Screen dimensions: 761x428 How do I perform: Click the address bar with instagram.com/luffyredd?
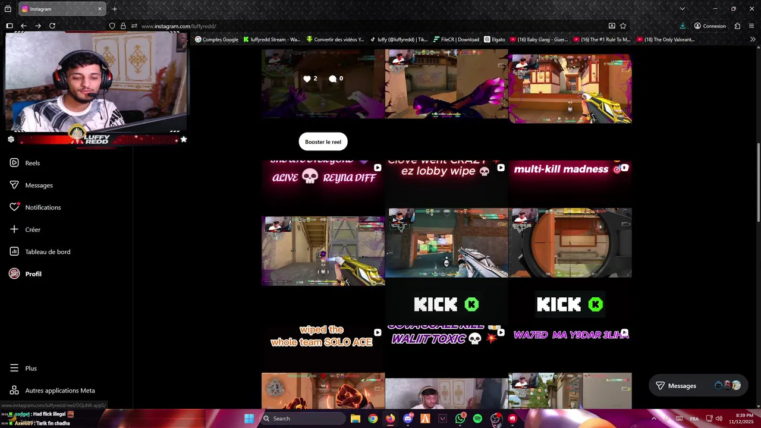click(x=369, y=26)
